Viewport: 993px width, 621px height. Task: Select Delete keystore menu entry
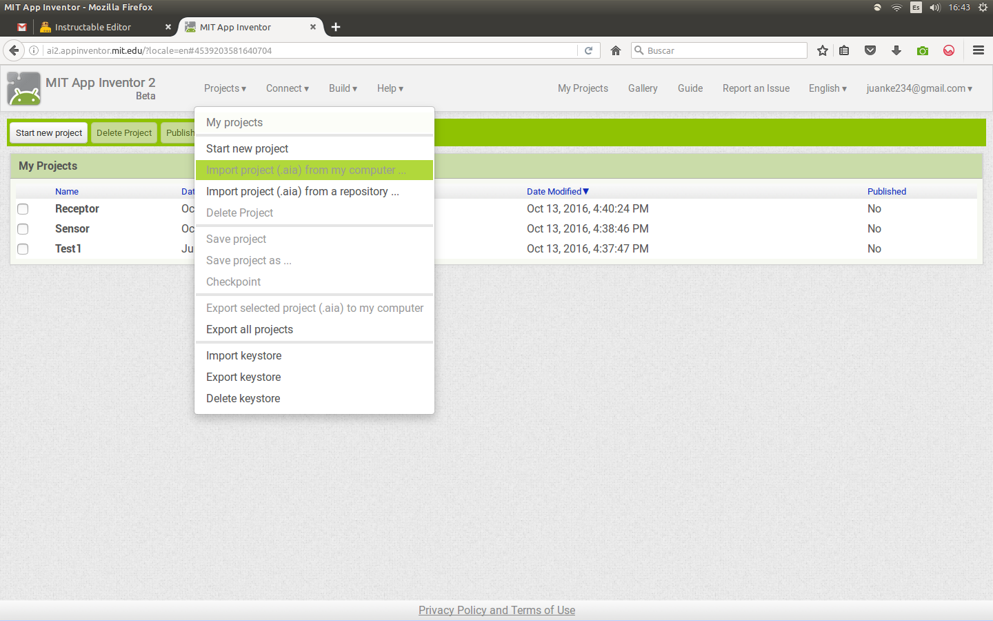tap(314, 398)
